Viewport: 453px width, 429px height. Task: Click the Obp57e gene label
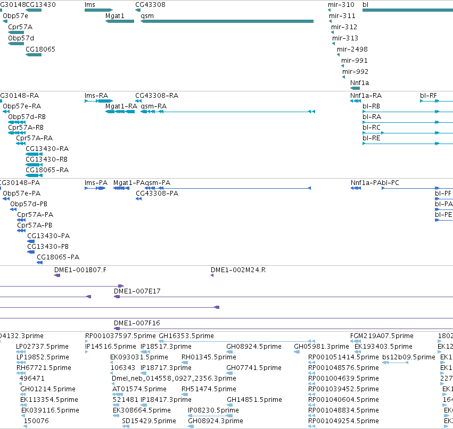point(15,16)
